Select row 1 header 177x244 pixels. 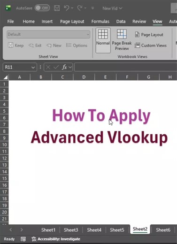pyautogui.click(x=4, y=84)
